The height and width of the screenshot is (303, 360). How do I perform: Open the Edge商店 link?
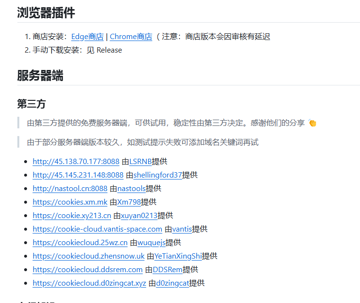pyautogui.click(x=87, y=37)
